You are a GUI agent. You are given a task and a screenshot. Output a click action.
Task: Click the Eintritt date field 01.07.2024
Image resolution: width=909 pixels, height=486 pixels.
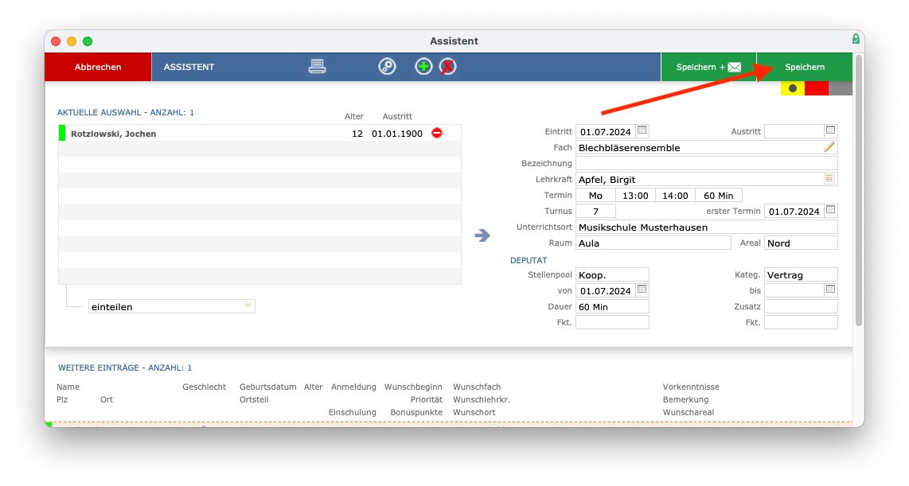click(x=605, y=131)
